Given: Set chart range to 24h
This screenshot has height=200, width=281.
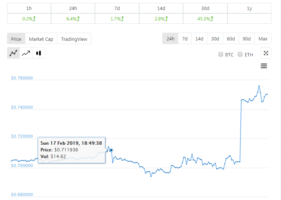Looking at the screenshot, I should pos(170,39).
